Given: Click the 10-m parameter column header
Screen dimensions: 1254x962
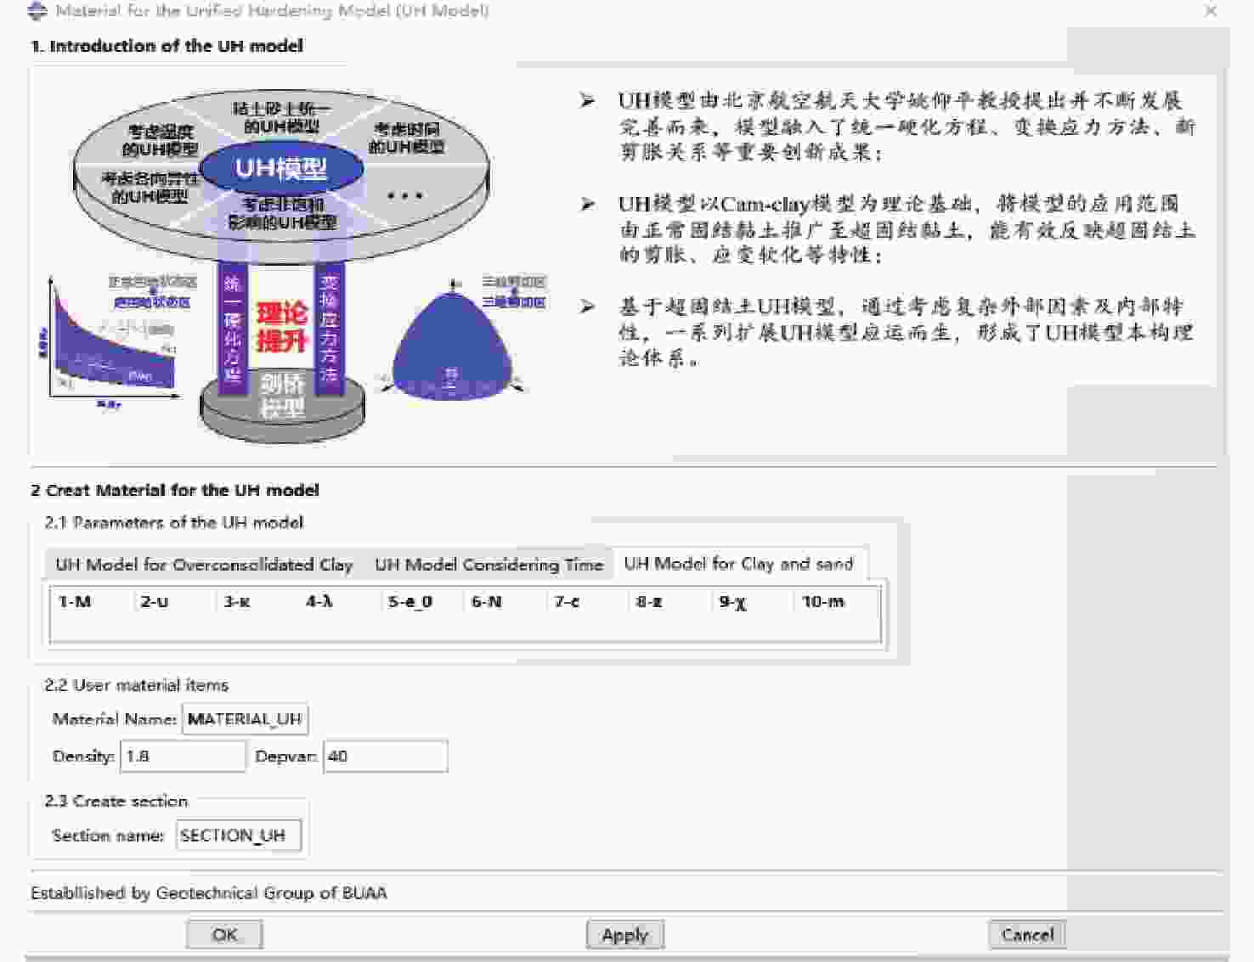Looking at the screenshot, I should coord(823,602).
